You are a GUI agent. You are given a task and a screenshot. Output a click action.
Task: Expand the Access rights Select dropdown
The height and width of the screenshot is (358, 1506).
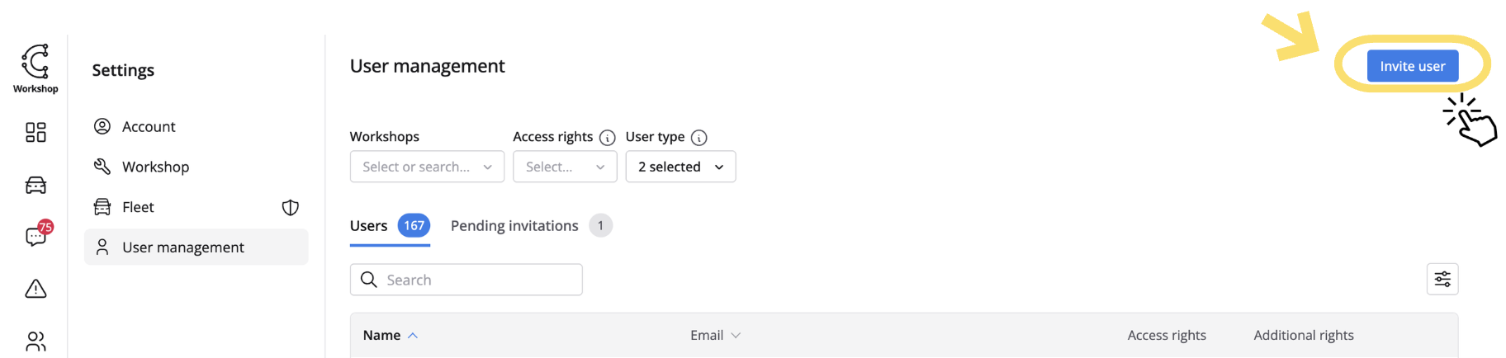click(565, 167)
